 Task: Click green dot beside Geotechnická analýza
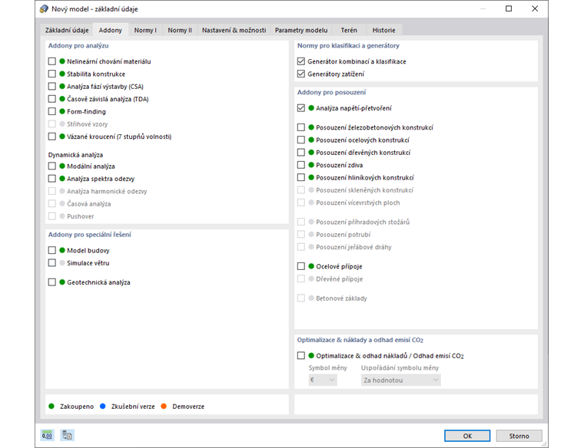62,282
